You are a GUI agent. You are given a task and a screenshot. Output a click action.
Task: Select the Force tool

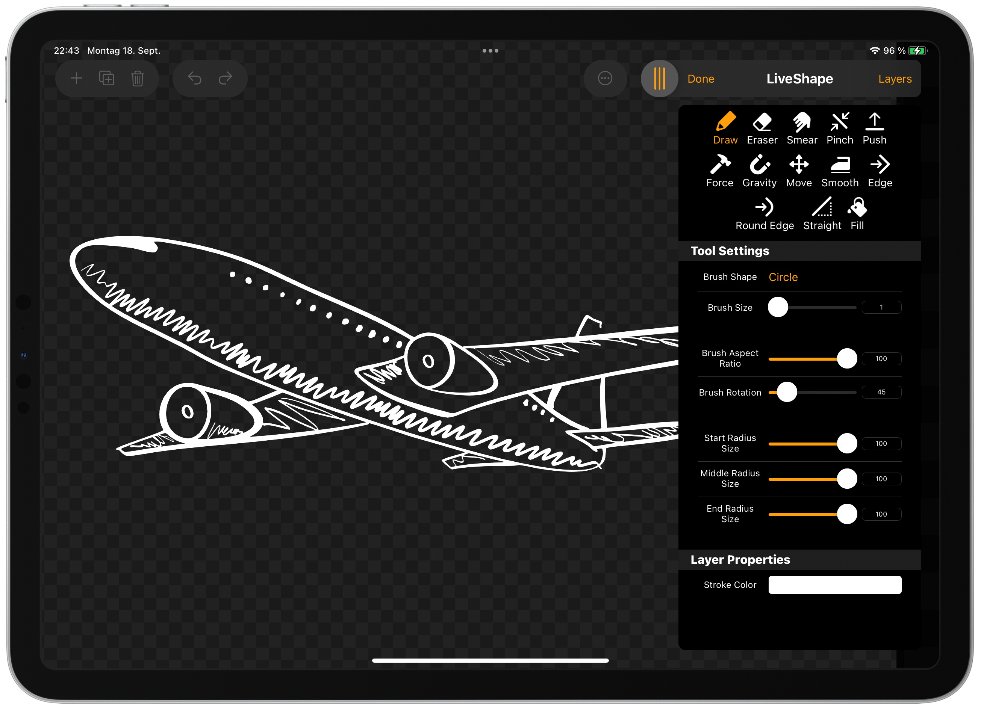pyautogui.click(x=719, y=171)
